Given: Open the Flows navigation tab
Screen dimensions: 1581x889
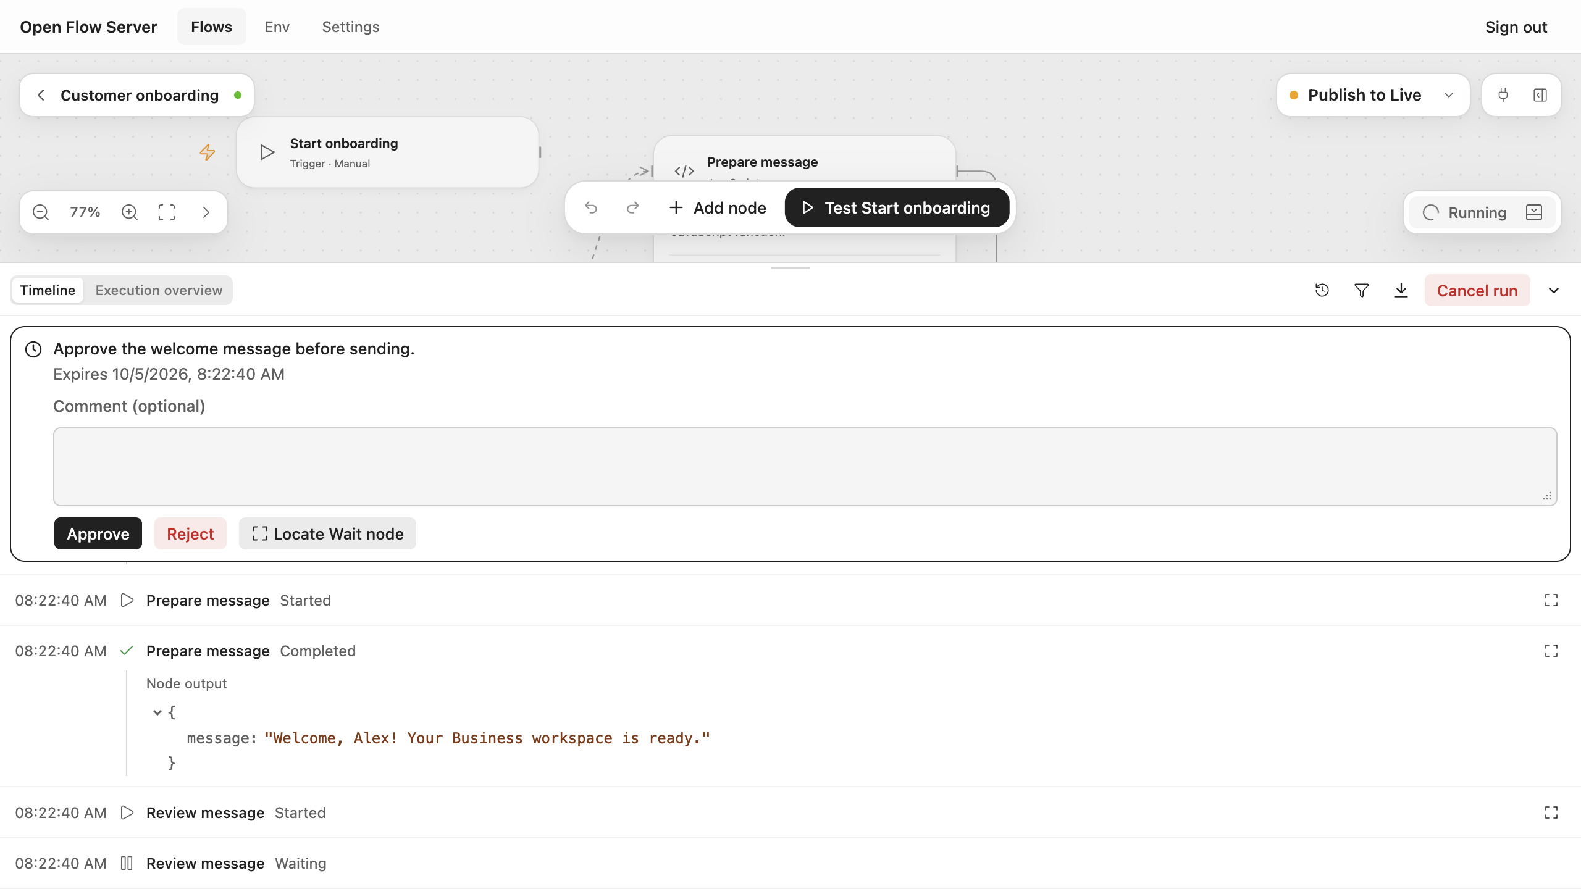Looking at the screenshot, I should (x=211, y=27).
